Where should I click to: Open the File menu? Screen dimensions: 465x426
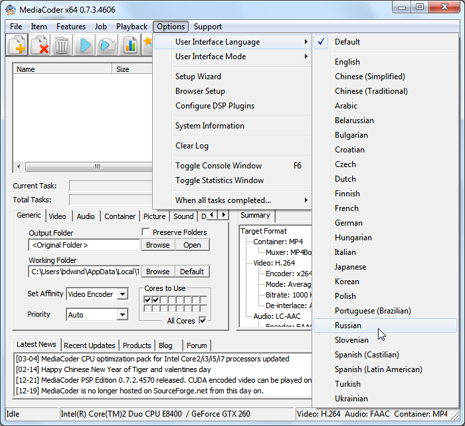pyautogui.click(x=16, y=27)
